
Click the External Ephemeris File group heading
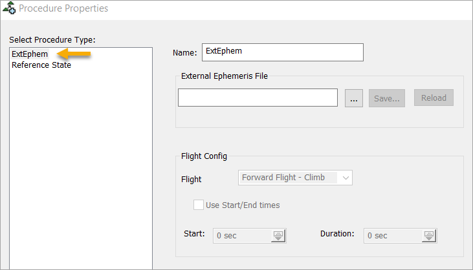click(x=225, y=76)
